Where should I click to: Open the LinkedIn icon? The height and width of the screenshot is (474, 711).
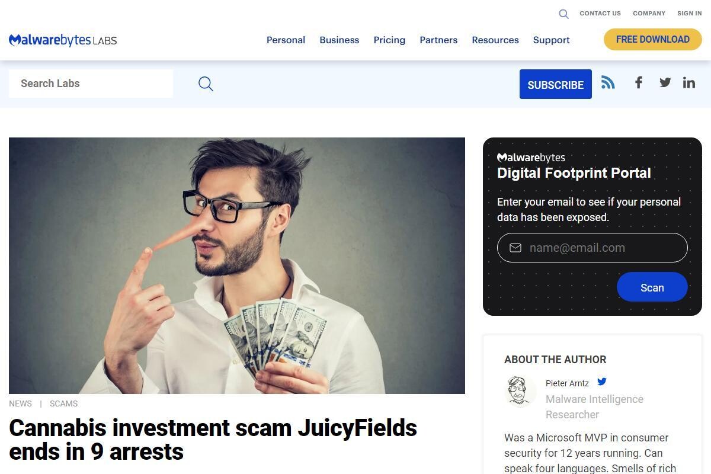click(688, 82)
